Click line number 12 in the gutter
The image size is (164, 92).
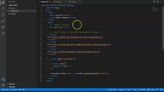click(x=41, y=35)
